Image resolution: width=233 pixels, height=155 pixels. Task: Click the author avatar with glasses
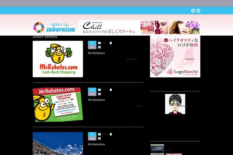[175, 104]
